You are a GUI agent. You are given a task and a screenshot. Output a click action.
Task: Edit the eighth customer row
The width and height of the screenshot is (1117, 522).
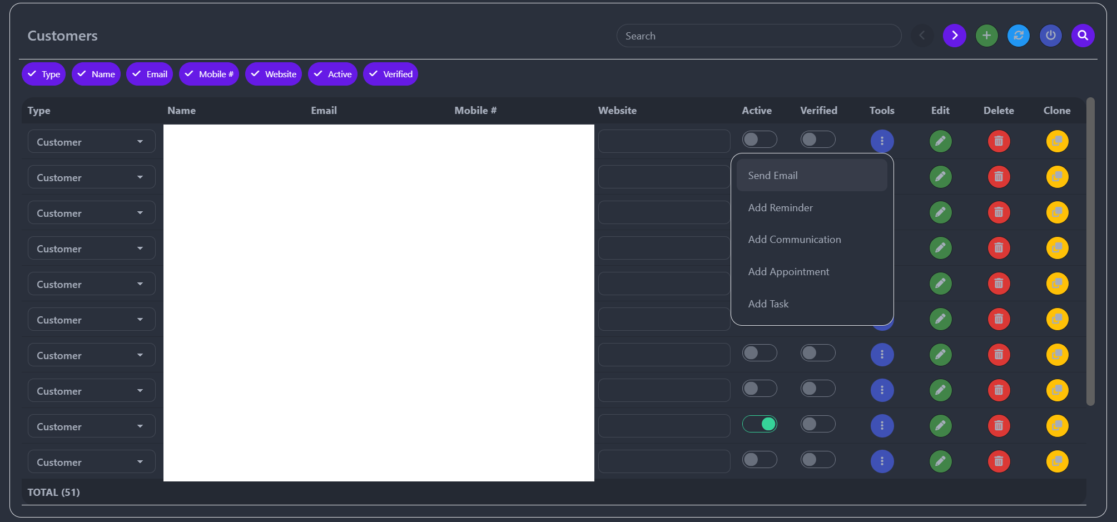(940, 390)
